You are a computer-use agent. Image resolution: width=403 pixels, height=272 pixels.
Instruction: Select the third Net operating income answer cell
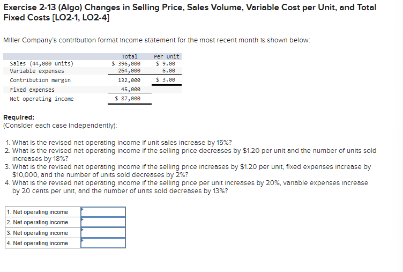(103, 233)
